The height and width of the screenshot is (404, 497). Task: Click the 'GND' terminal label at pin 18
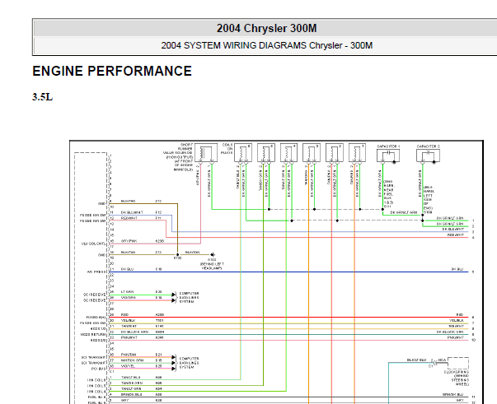[x=101, y=255]
